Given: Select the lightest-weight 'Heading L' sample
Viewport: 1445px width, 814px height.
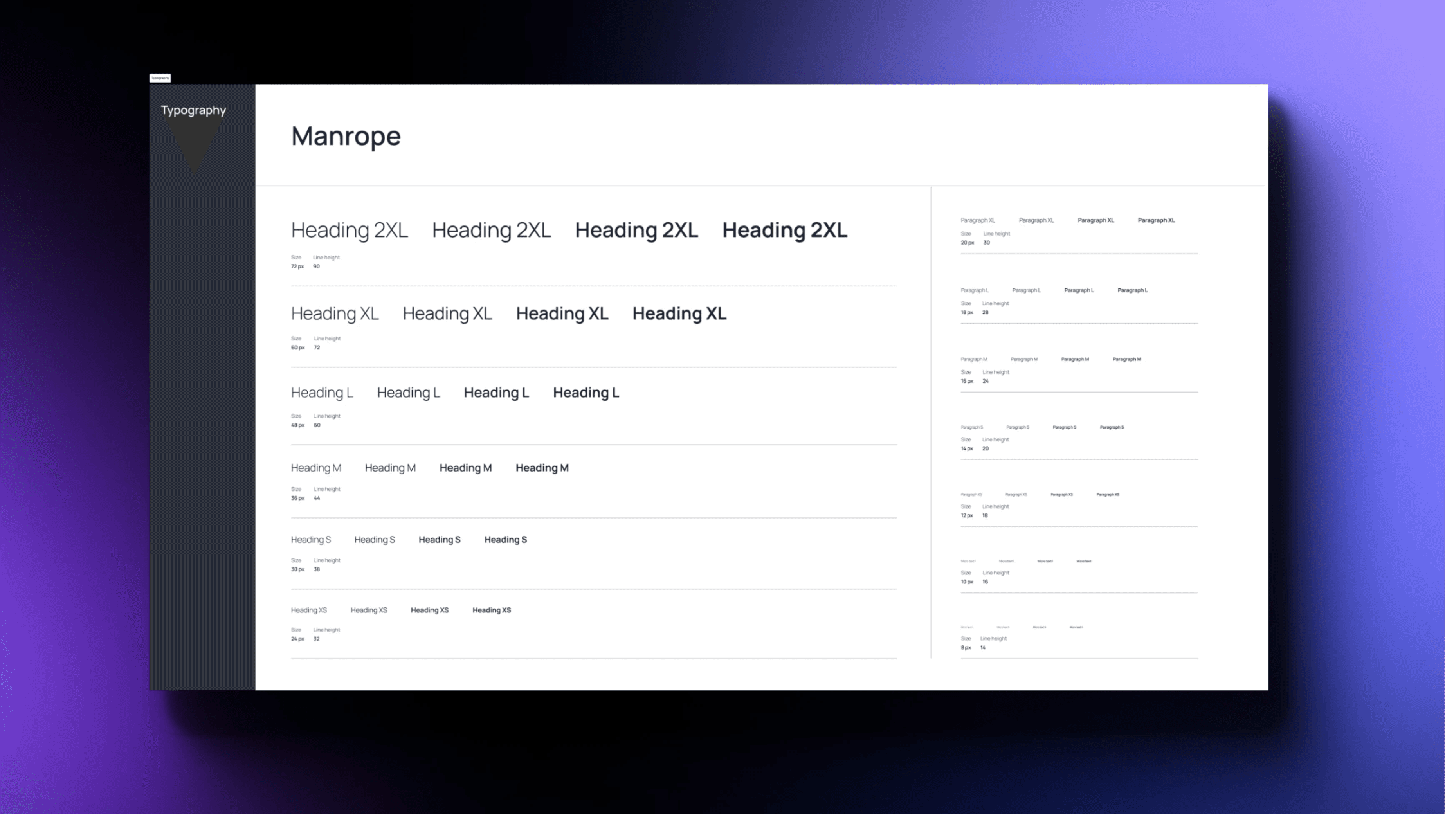Looking at the screenshot, I should pos(321,393).
